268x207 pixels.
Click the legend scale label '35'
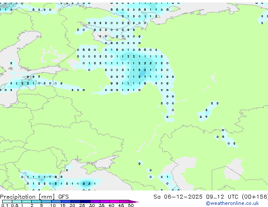(x=101, y=205)
